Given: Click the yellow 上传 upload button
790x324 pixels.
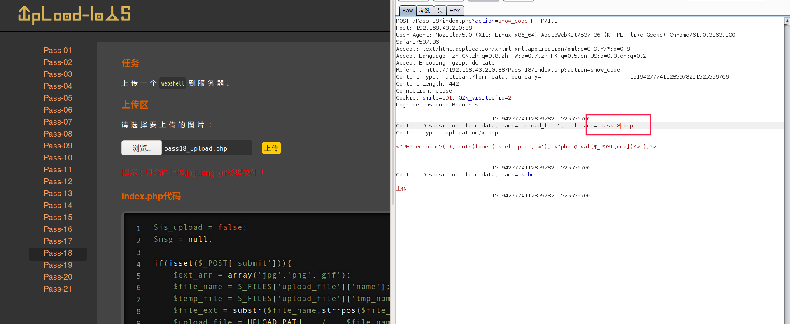Looking at the screenshot, I should click(x=271, y=148).
